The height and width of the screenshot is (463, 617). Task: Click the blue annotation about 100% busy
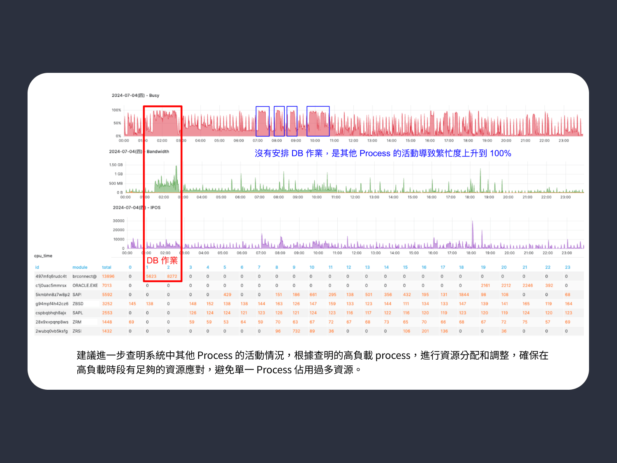pos(383,154)
